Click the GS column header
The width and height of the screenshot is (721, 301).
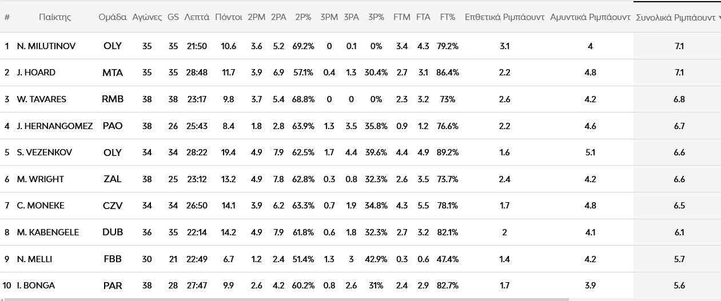173,17
